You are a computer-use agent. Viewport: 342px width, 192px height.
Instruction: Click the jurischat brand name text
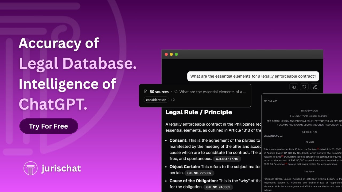61,169
